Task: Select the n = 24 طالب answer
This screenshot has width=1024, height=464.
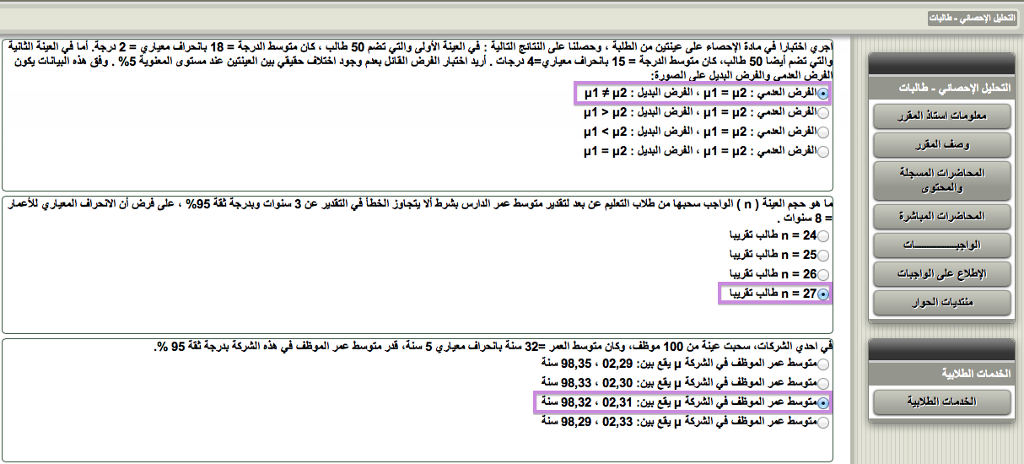Action: coord(823,236)
